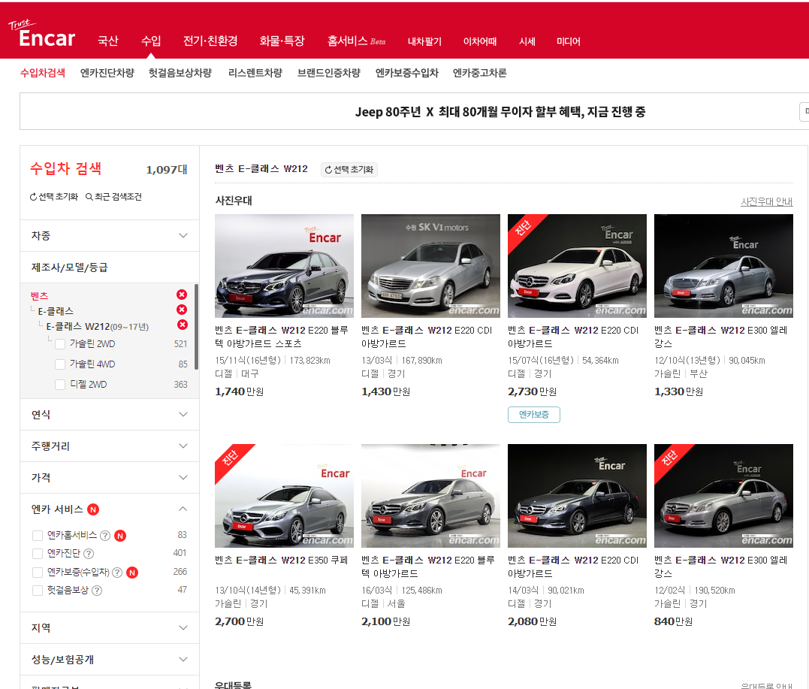809x689 pixels.
Task: Check the 가솔린 4WD checkbox
Action: pos(60,364)
